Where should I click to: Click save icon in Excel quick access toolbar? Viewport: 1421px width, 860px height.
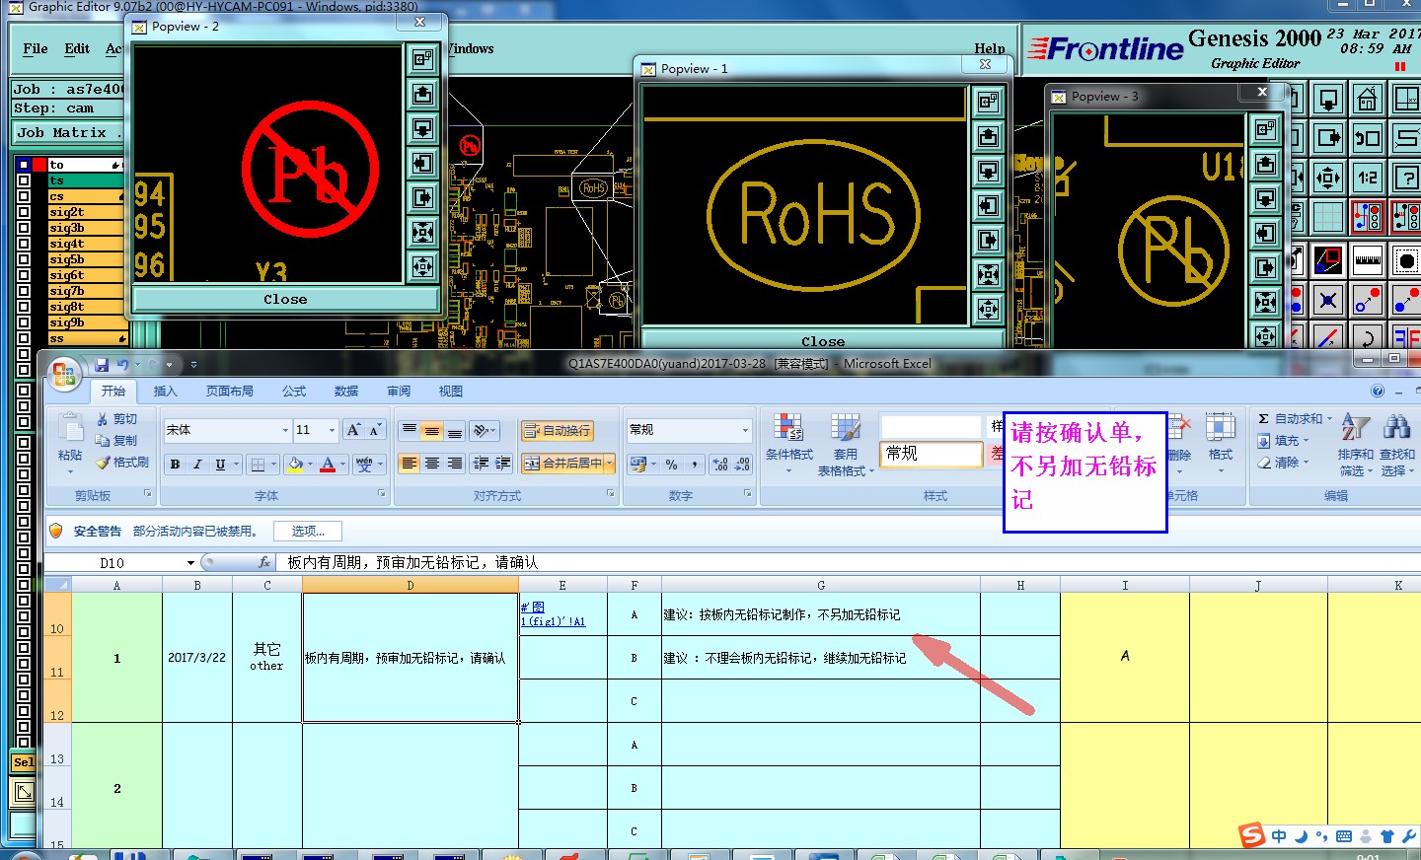click(102, 365)
